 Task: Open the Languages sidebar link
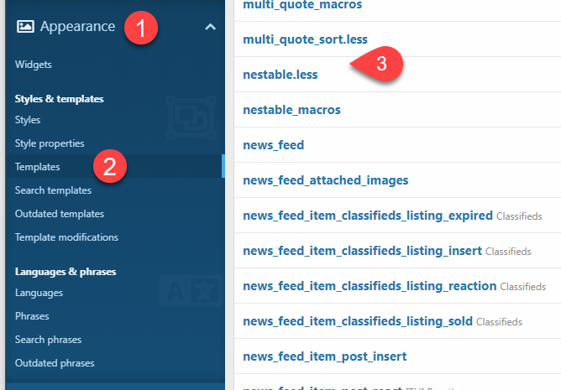point(39,293)
